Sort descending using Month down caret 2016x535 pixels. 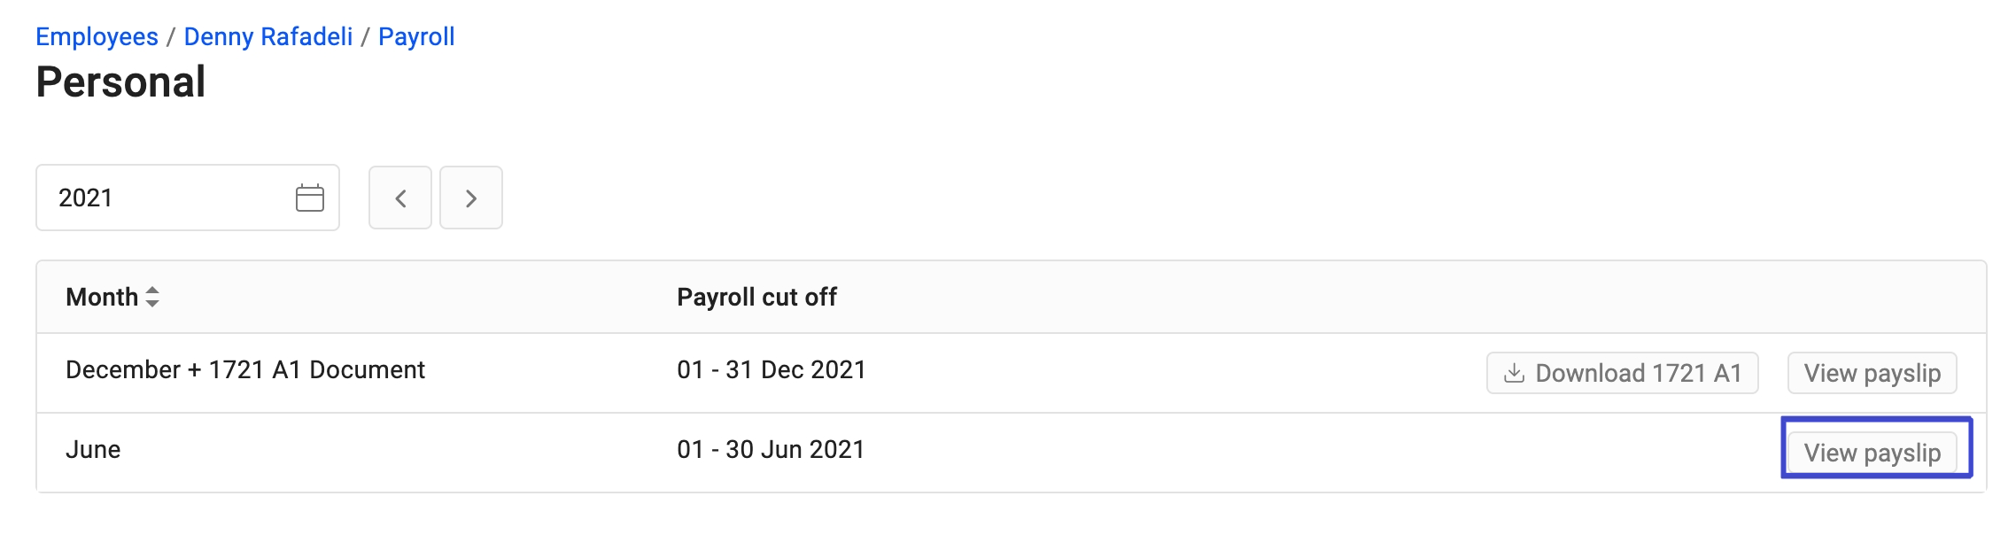pos(152,303)
